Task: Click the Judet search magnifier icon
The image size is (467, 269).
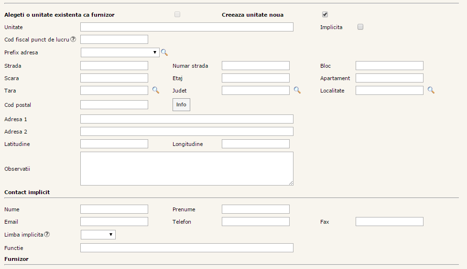Action: pos(297,90)
